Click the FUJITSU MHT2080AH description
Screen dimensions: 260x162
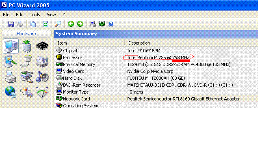pyautogui.click(x=156, y=78)
